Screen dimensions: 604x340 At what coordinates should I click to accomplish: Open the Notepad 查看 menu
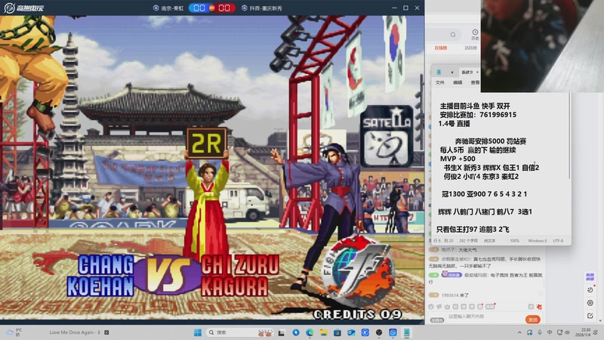[475, 82]
